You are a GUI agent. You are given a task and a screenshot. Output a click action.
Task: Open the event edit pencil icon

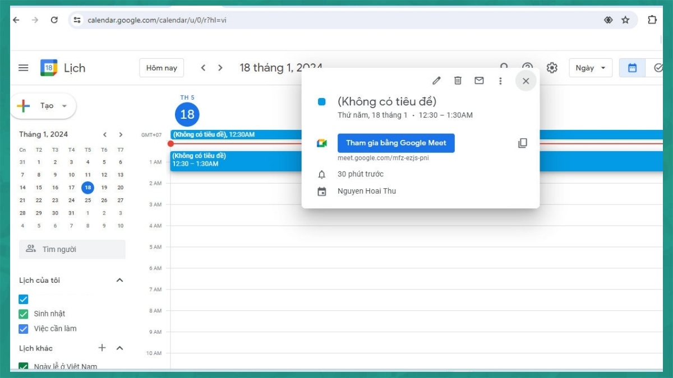436,81
